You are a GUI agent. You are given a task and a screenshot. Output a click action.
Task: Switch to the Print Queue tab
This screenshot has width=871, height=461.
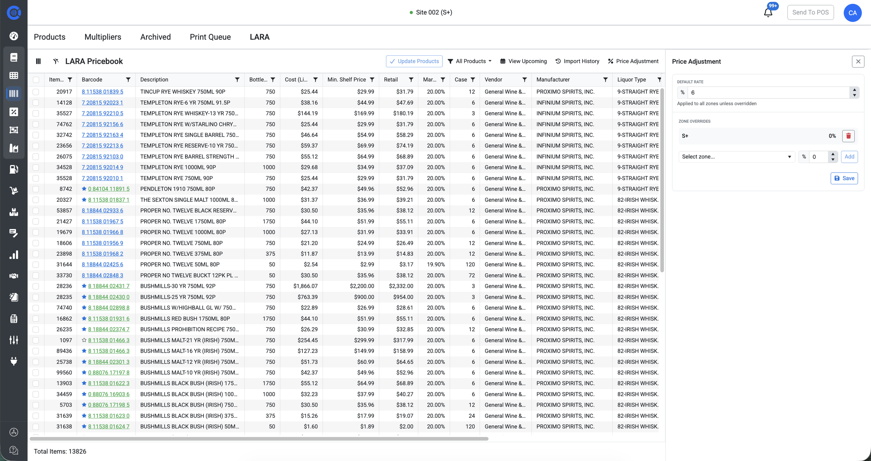click(210, 37)
